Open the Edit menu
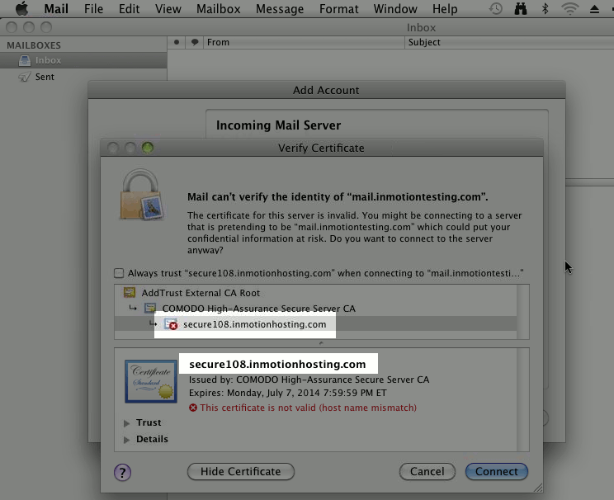The height and width of the screenshot is (500, 614). (130, 8)
